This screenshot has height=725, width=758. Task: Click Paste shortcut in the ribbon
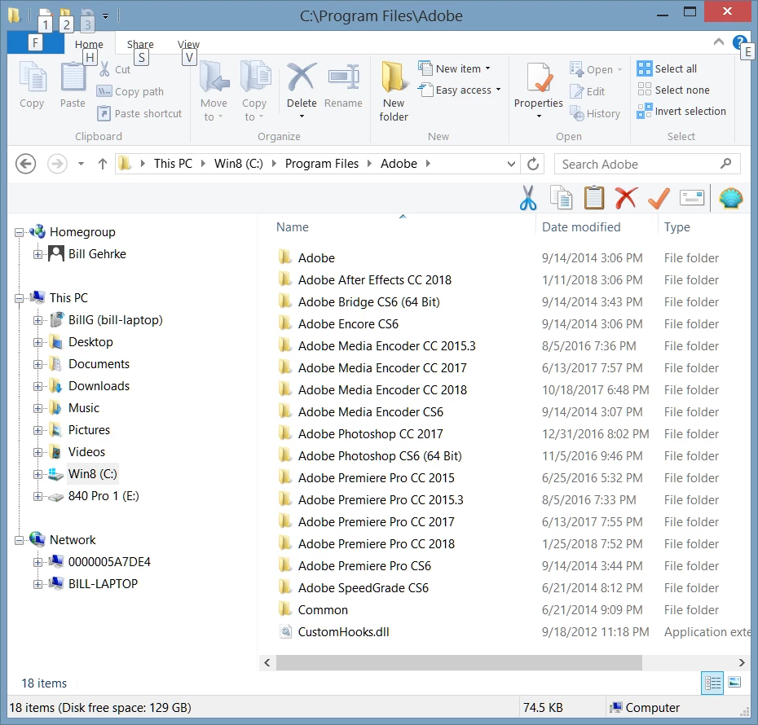(x=139, y=113)
